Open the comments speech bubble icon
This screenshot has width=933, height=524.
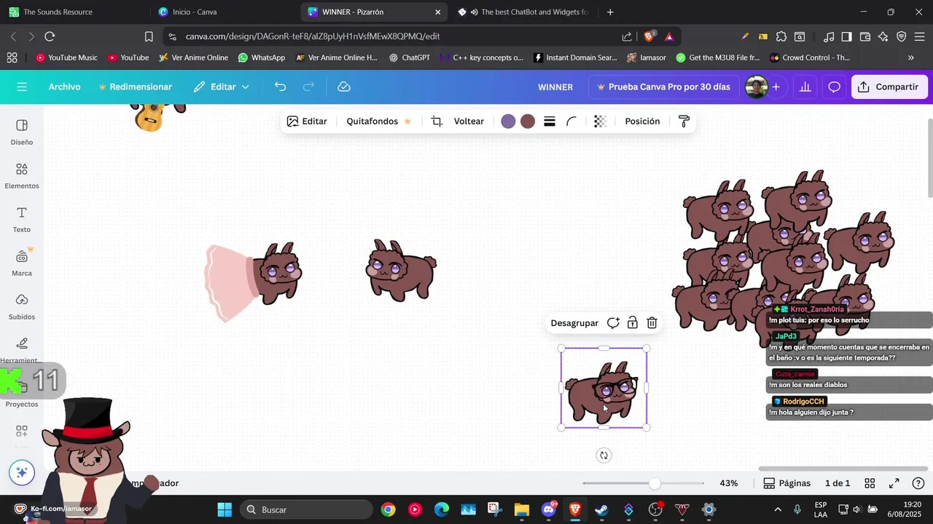[835, 87]
